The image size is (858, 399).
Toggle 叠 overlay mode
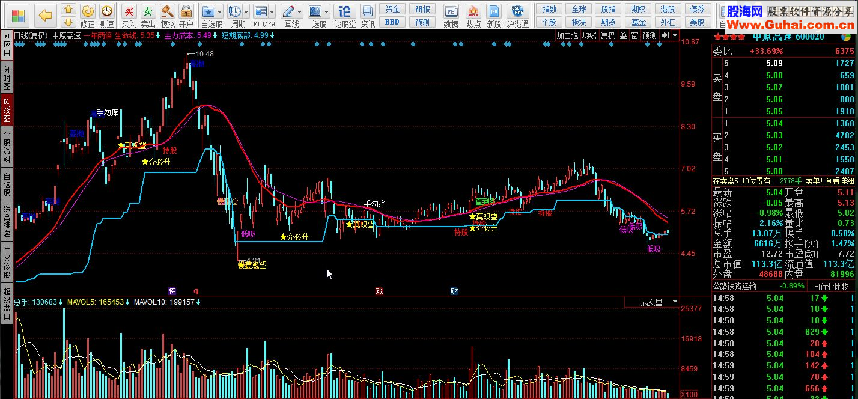coord(623,35)
